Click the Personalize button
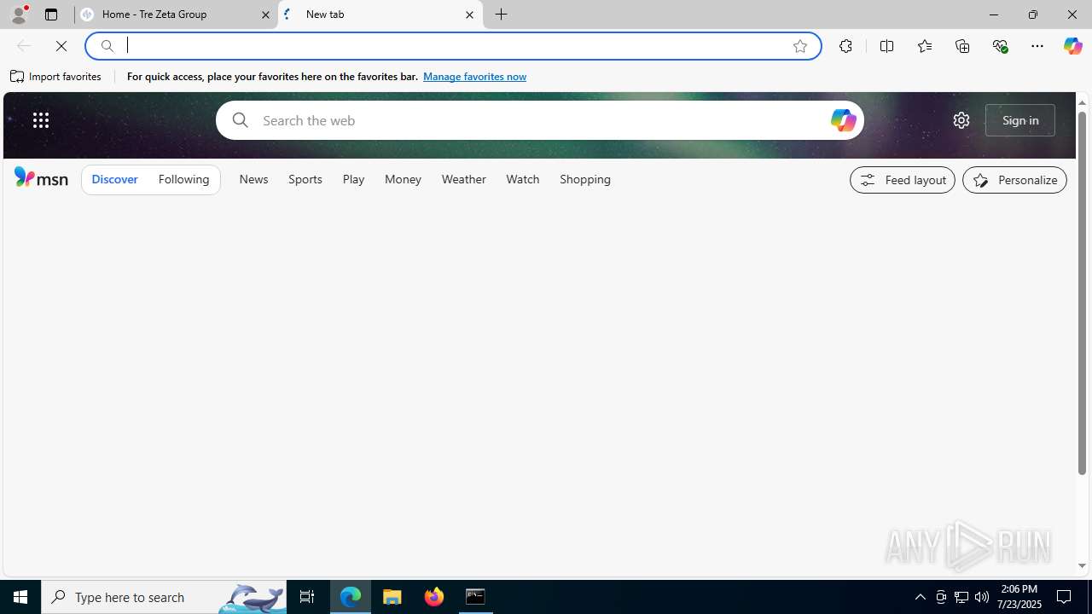Screen dimensions: 1092x614 point(1014,180)
